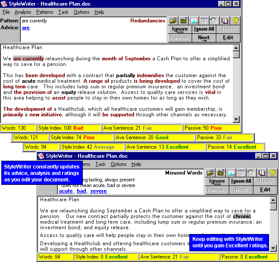Click the 'severe' suggestion link
Screen dimensions: 279x262
click(x=99, y=191)
